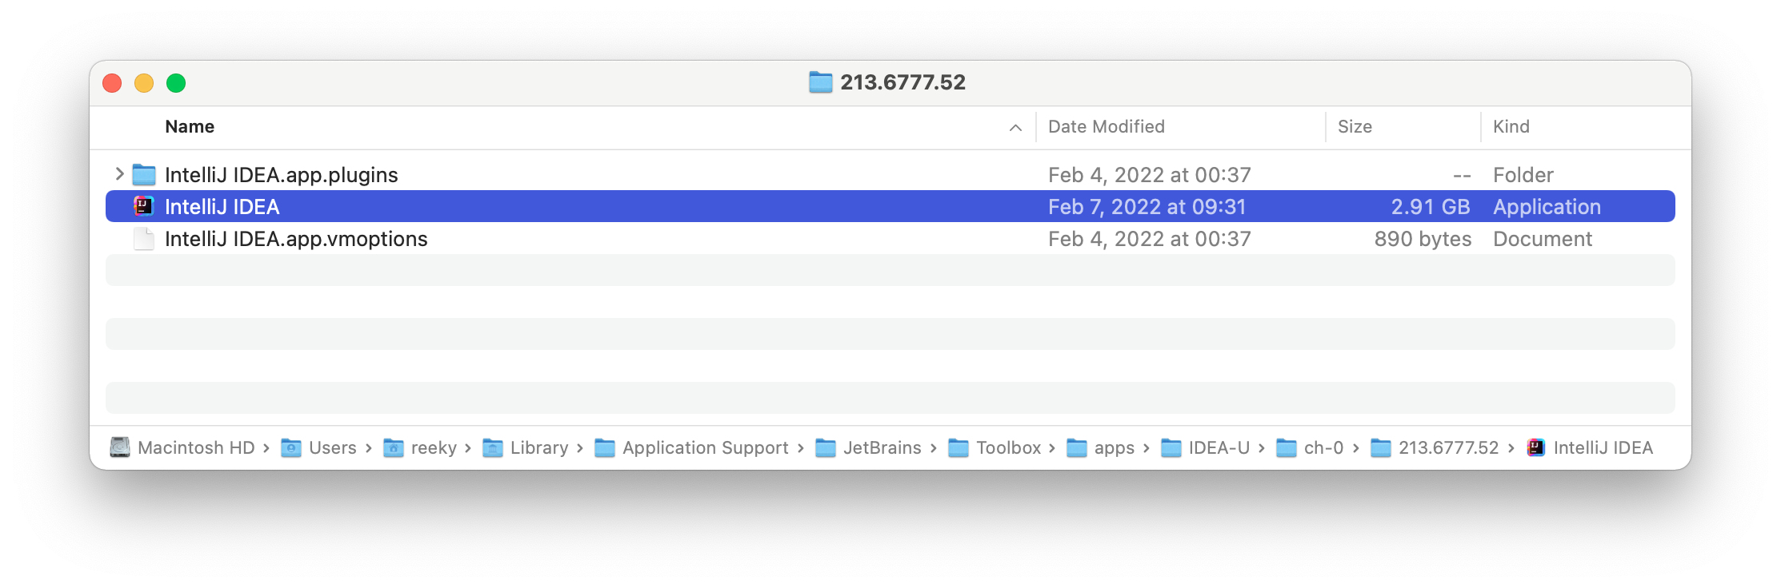Click the reeky home folder icon

394,448
